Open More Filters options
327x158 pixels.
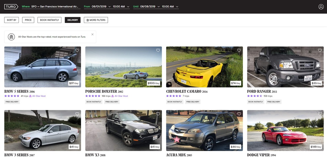(x=96, y=20)
